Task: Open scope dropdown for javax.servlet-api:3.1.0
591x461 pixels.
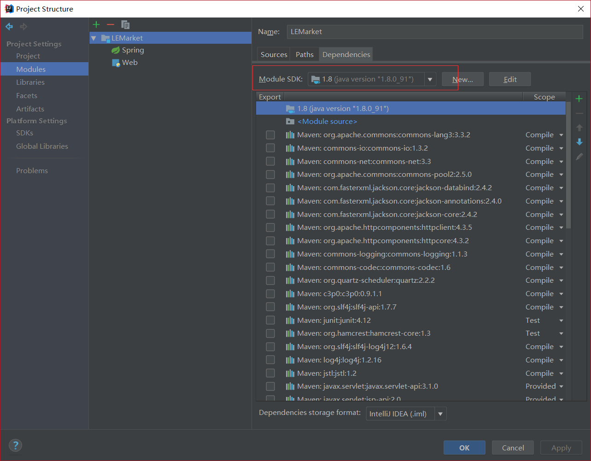Action: (x=561, y=386)
